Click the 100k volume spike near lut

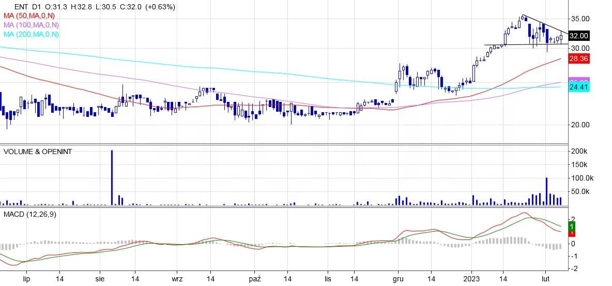(546, 191)
